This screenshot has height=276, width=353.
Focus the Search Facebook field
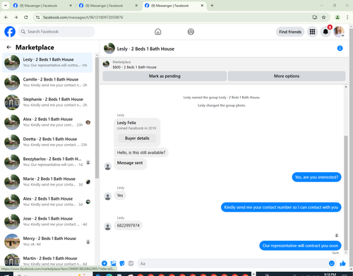tap(56, 32)
